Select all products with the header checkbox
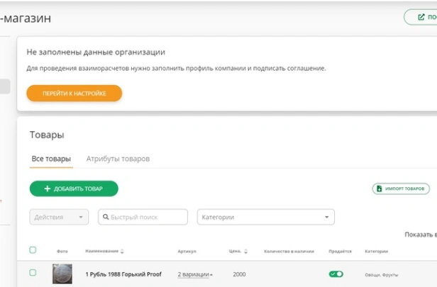 click(33, 250)
